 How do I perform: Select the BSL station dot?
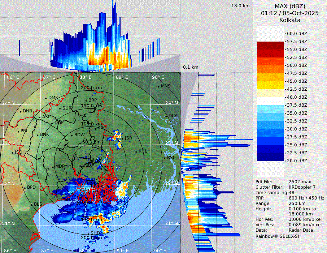pyautogui.click(x=165, y=158)
